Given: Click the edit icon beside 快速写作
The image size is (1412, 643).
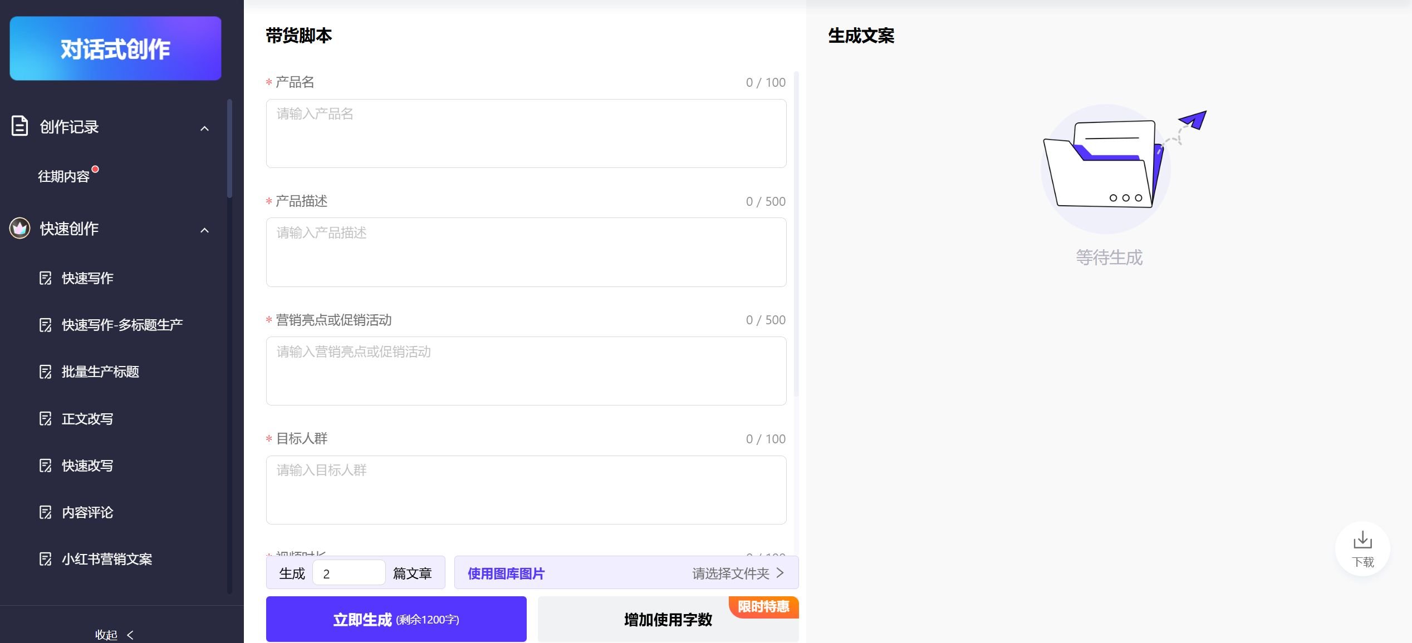Looking at the screenshot, I should [x=46, y=278].
